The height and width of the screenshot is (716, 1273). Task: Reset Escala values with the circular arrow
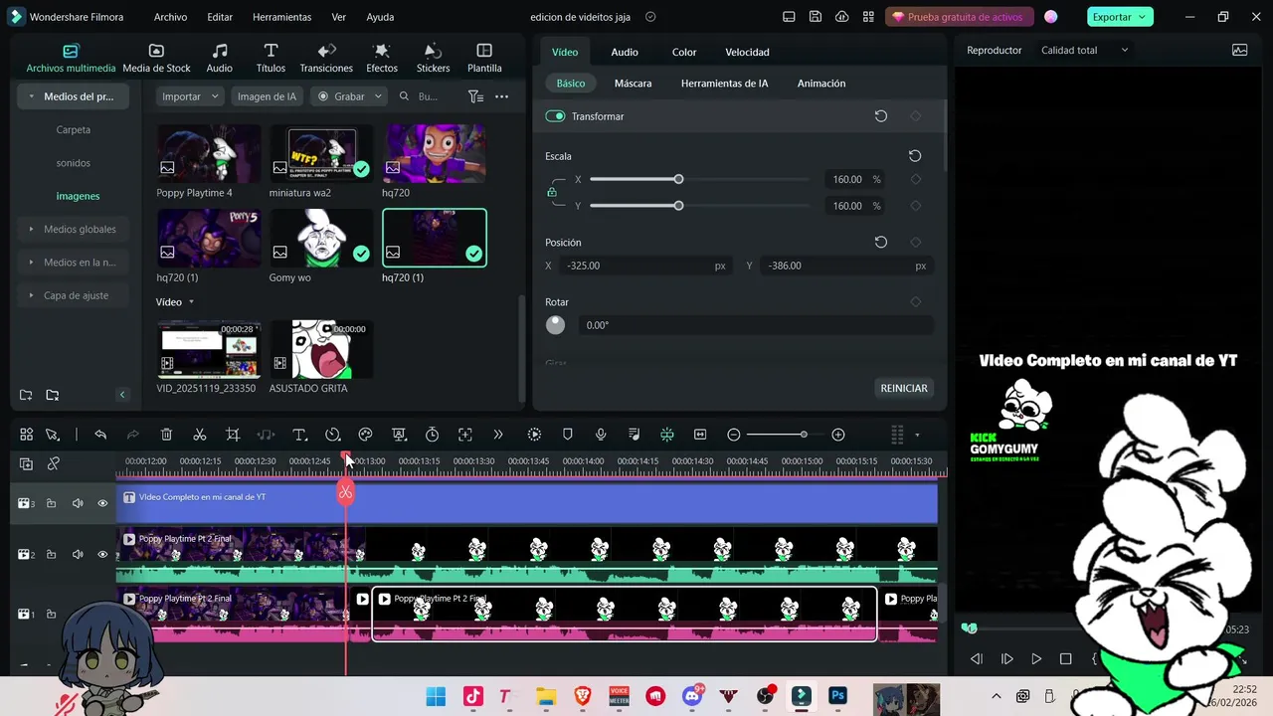point(915,156)
